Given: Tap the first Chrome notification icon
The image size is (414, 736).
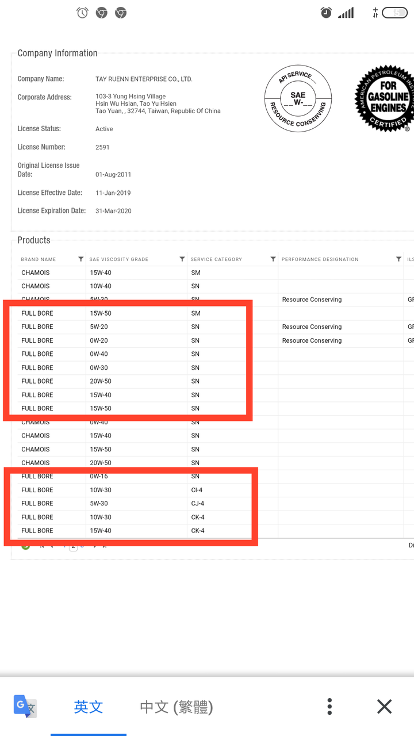Looking at the screenshot, I should 102,13.
